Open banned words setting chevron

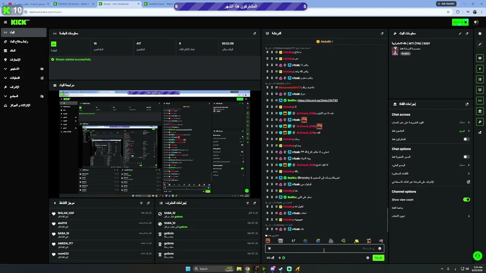tap(469, 174)
